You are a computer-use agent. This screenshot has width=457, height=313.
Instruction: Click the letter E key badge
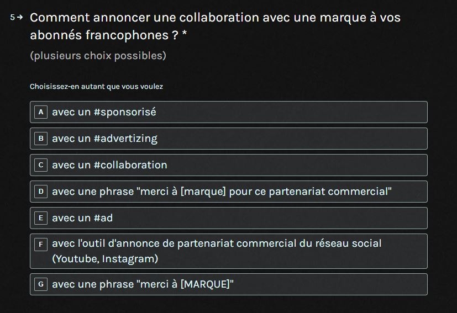(40, 218)
